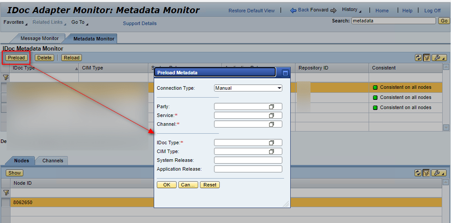Click the refresh icon in Nodes toolbar
Screen dimensions: 451x223
[418, 173]
